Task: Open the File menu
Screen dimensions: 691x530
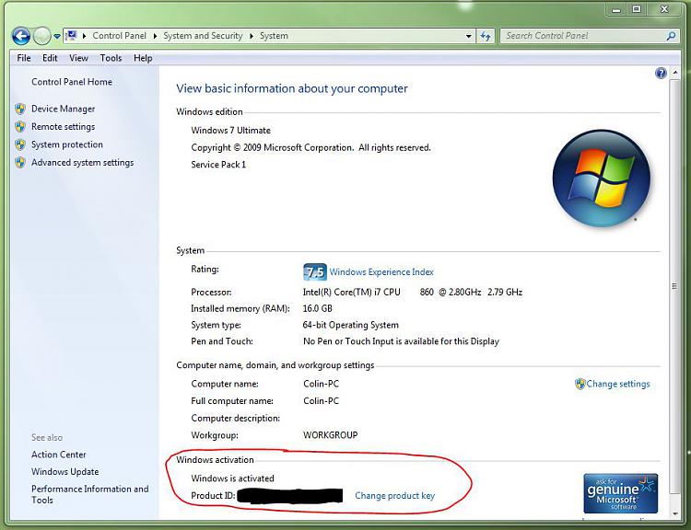Action: click(x=24, y=58)
